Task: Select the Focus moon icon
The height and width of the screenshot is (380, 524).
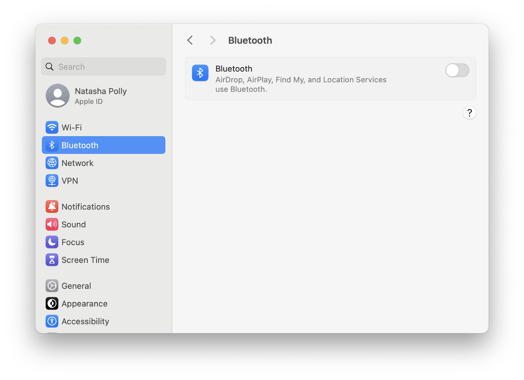Action: (52, 242)
